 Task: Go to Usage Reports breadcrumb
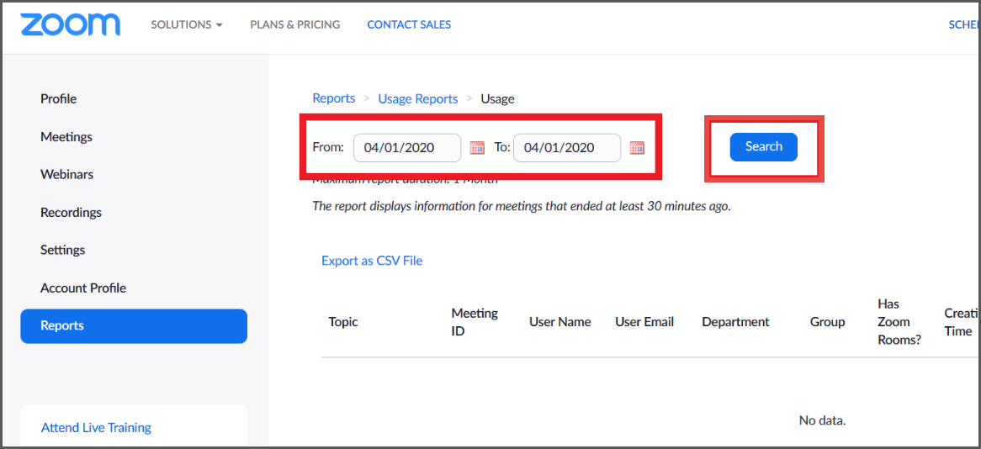[x=417, y=98]
